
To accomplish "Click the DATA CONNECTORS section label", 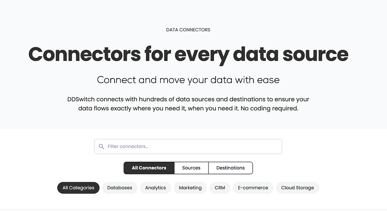I will tap(188, 30).
